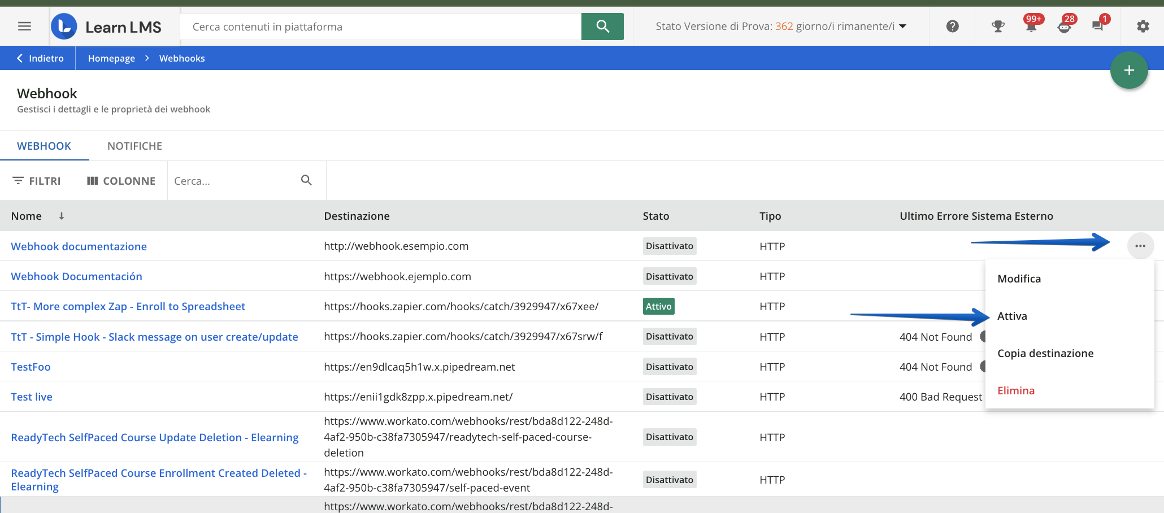Image resolution: width=1164 pixels, height=513 pixels.
Task: Click the Learn LMS logo
Action: pyautogui.click(x=106, y=27)
